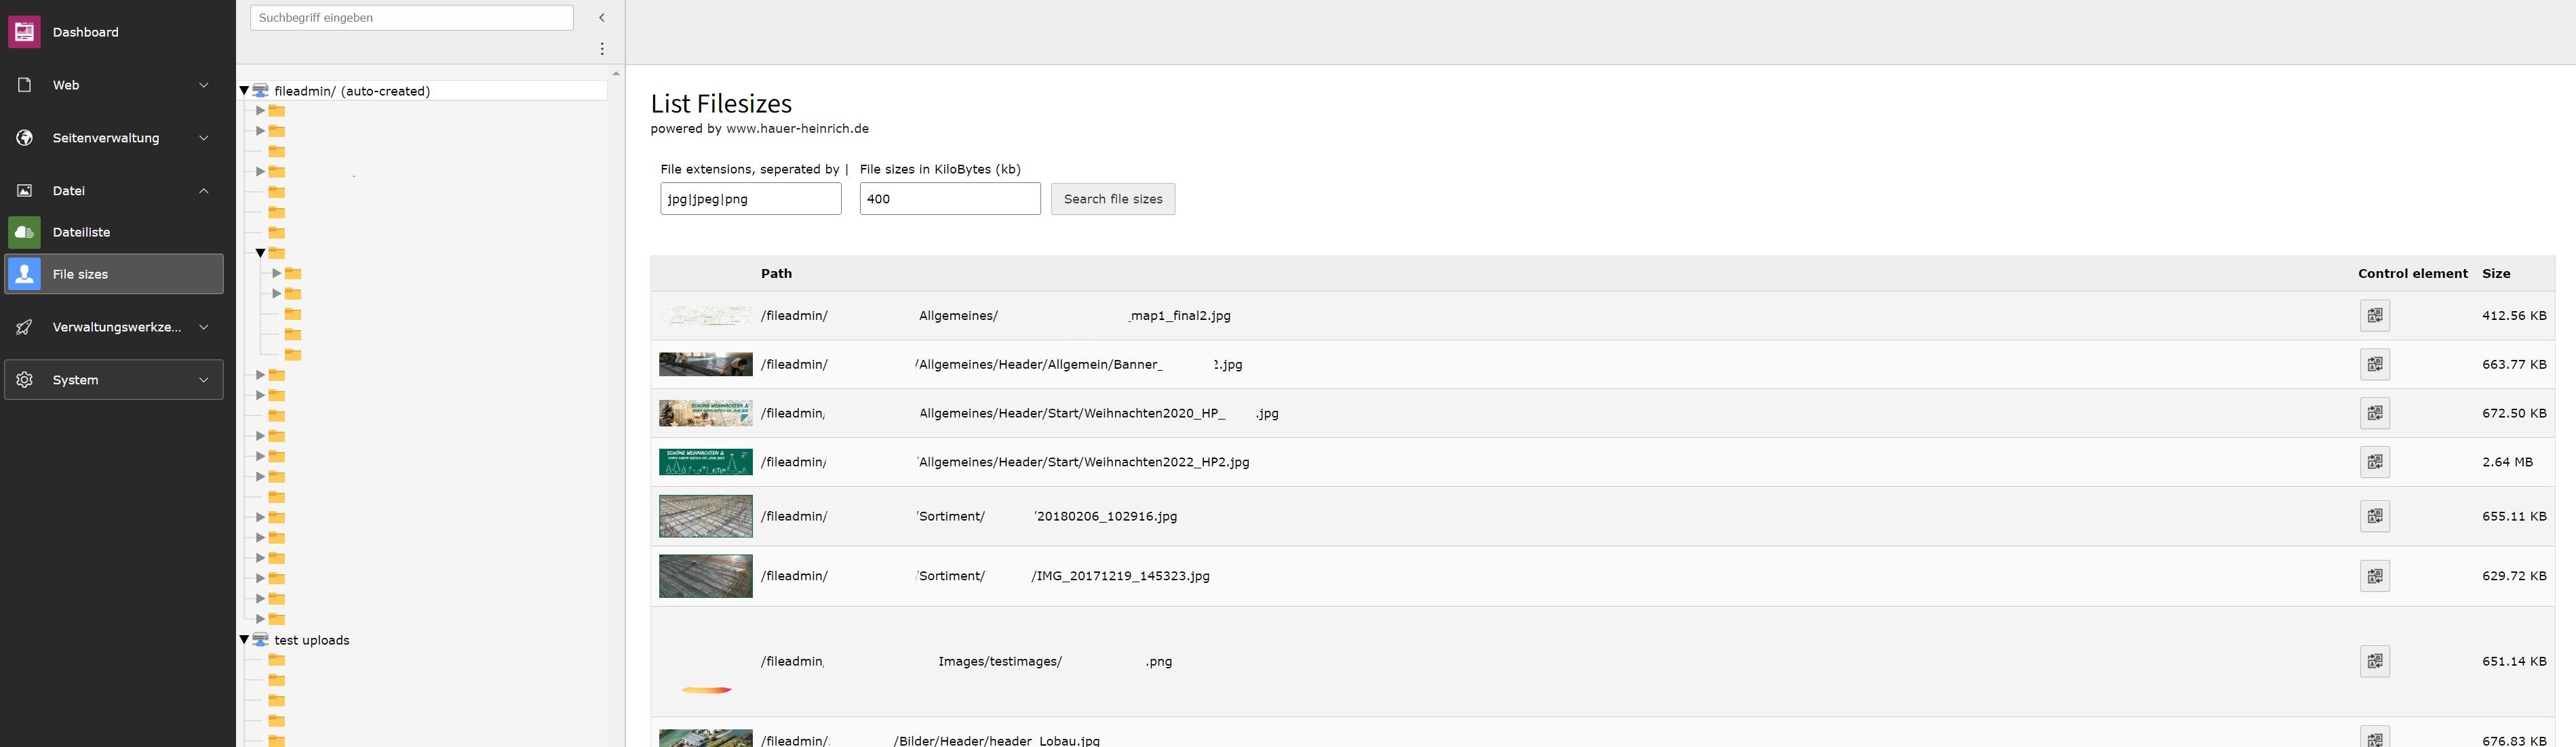
Task: Collapse the file tree panel with arrow
Action: coord(602,17)
